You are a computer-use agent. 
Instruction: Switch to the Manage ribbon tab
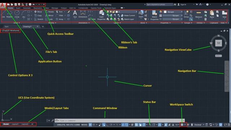click(x=55, y=8)
